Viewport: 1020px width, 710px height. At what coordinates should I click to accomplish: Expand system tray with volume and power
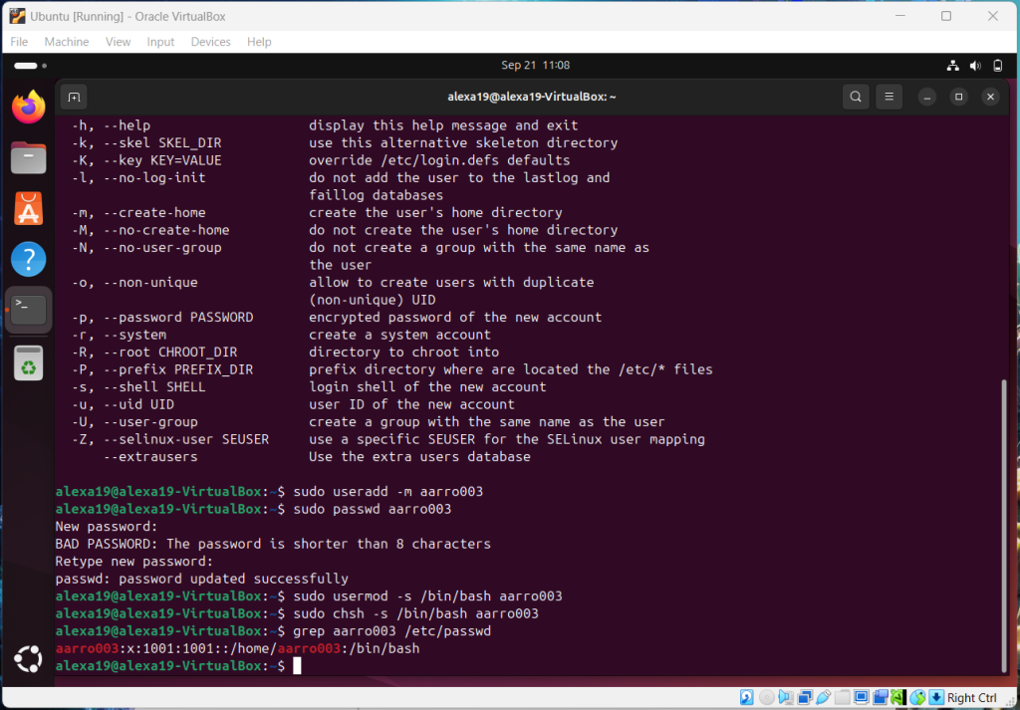point(975,66)
